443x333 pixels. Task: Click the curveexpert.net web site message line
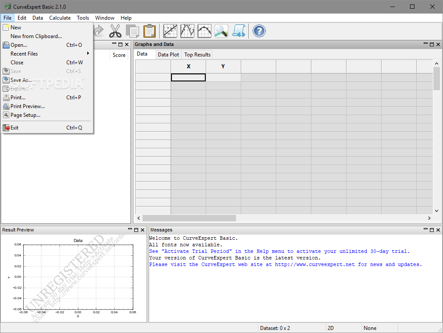click(x=286, y=264)
